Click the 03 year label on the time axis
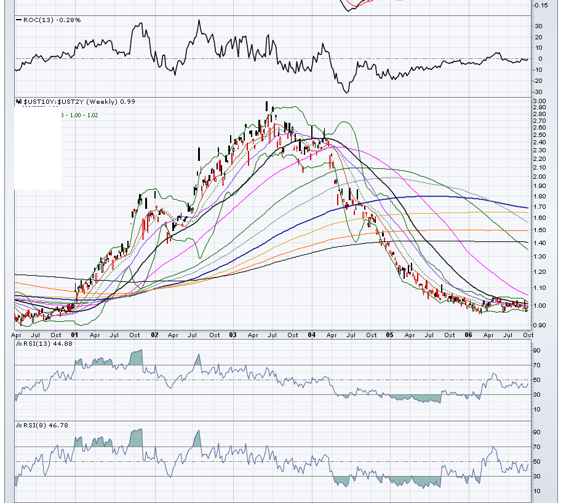The width and height of the screenshot is (569, 503). pyautogui.click(x=233, y=335)
